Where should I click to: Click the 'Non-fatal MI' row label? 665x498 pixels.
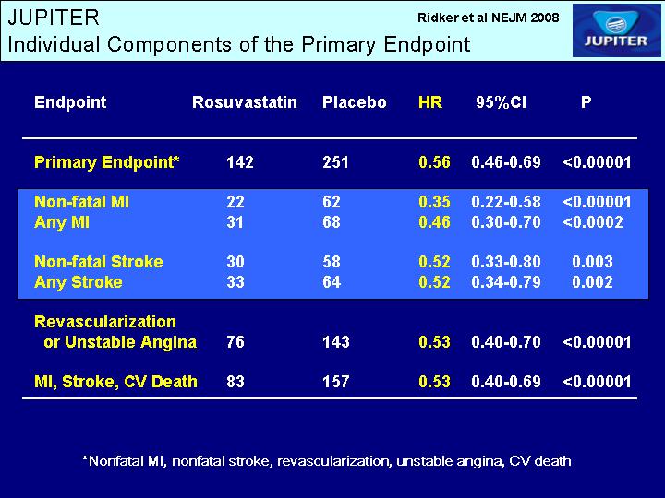pos(81,202)
